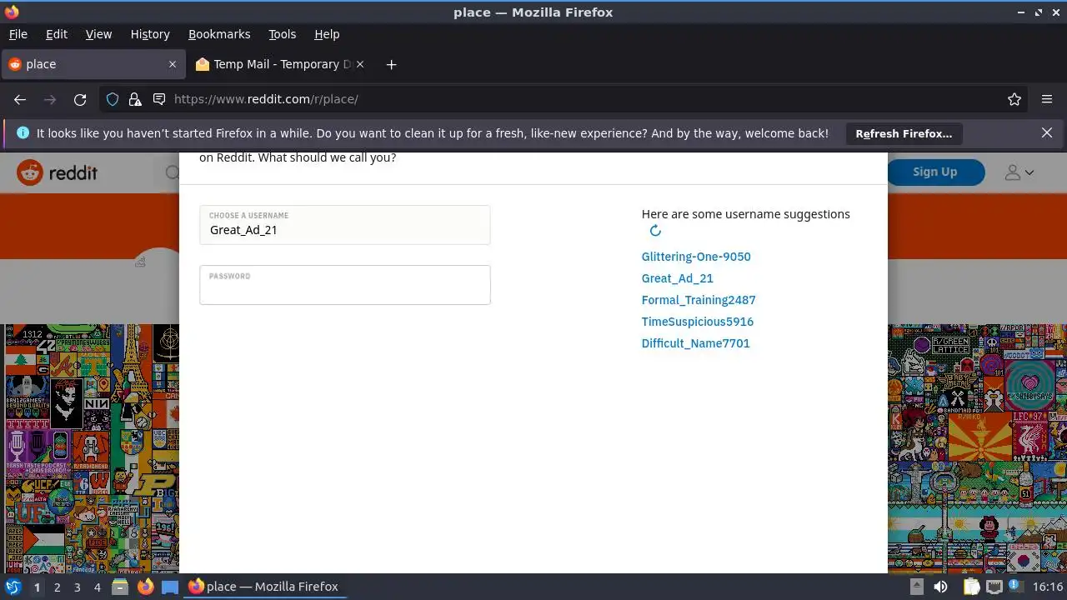Screen dimensions: 1067x600
Task: Choose suggestion Great_Ad_21
Action: click(x=677, y=278)
